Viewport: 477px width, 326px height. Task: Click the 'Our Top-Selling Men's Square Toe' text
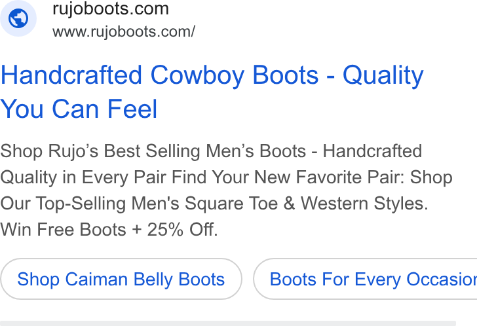point(139,203)
